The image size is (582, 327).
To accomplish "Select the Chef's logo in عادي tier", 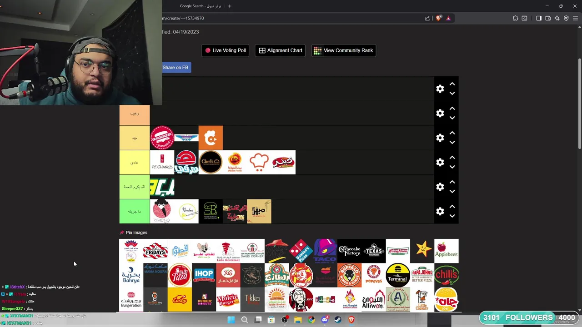I will pos(211,162).
